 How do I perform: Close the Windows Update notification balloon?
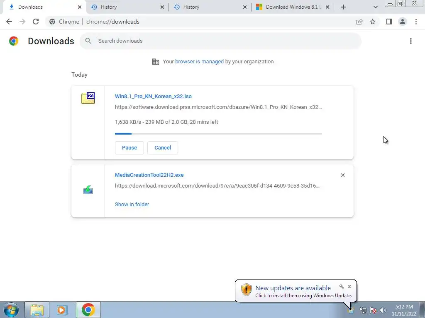coord(349,287)
